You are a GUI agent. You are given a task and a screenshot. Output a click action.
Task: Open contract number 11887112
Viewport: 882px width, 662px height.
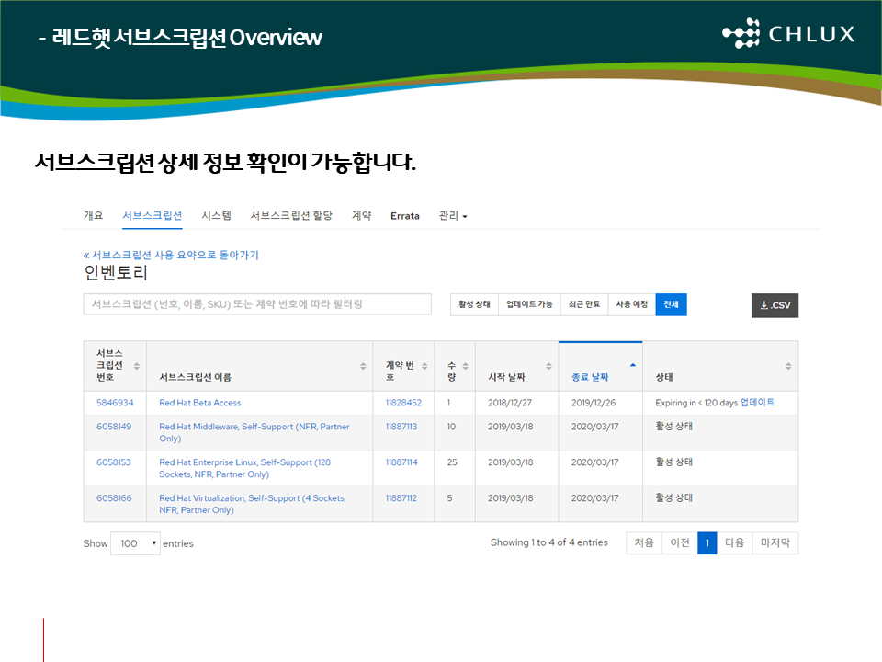point(401,498)
